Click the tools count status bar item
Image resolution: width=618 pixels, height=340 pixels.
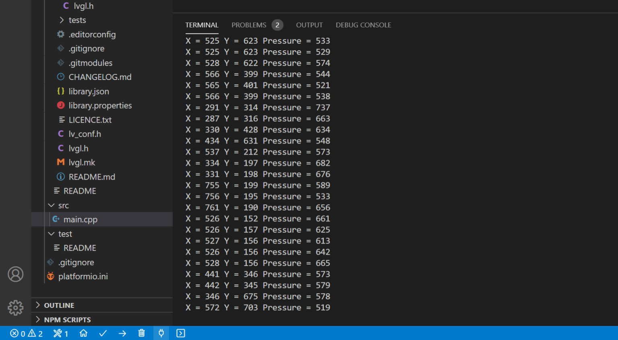pos(61,334)
